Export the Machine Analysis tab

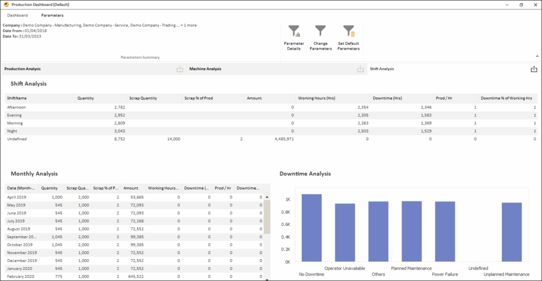pos(360,69)
